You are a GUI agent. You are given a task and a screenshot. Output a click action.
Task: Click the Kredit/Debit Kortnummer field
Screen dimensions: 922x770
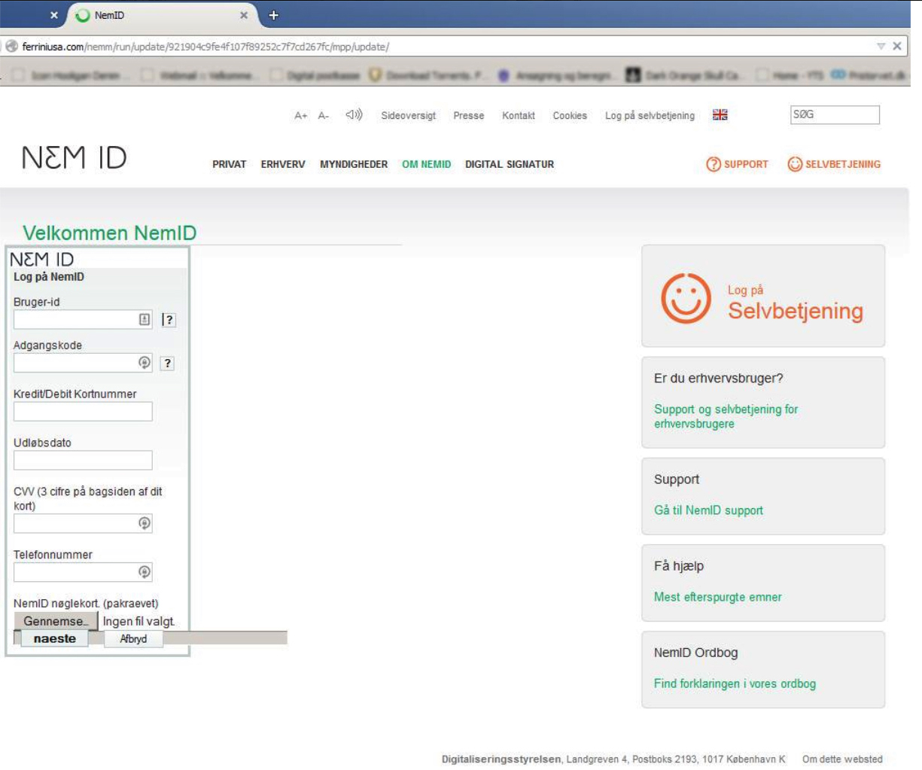tap(83, 412)
